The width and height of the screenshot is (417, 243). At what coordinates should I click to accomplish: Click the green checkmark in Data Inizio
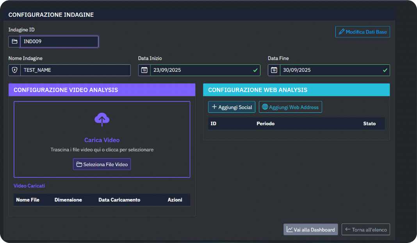[255, 70]
